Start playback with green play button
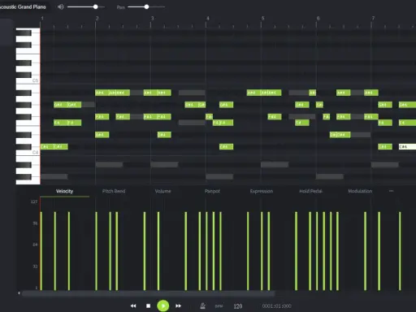 coord(163,305)
